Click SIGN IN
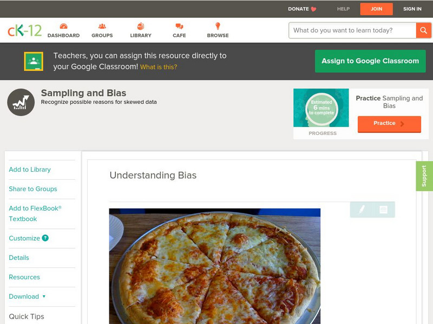The image size is (433, 324). pyautogui.click(x=412, y=9)
